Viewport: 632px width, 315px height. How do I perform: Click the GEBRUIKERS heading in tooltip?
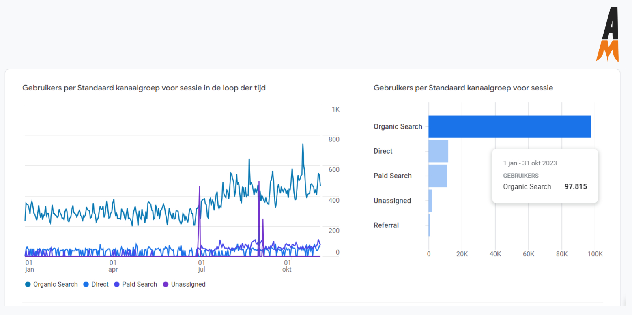point(521,176)
